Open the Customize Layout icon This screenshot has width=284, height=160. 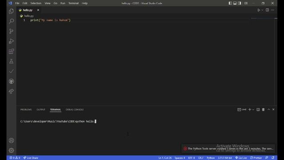(246, 3)
